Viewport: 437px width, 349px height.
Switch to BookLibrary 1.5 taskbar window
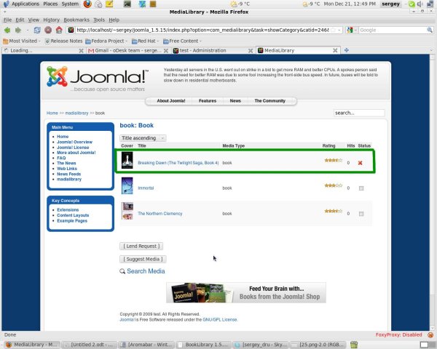click(x=204, y=345)
